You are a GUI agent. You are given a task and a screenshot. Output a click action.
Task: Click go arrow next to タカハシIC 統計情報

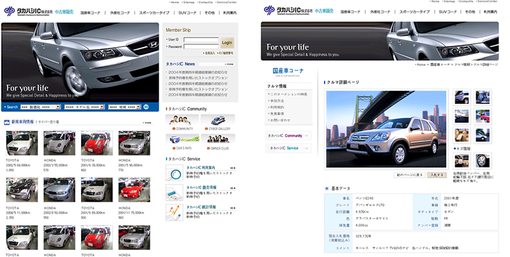click(233, 207)
